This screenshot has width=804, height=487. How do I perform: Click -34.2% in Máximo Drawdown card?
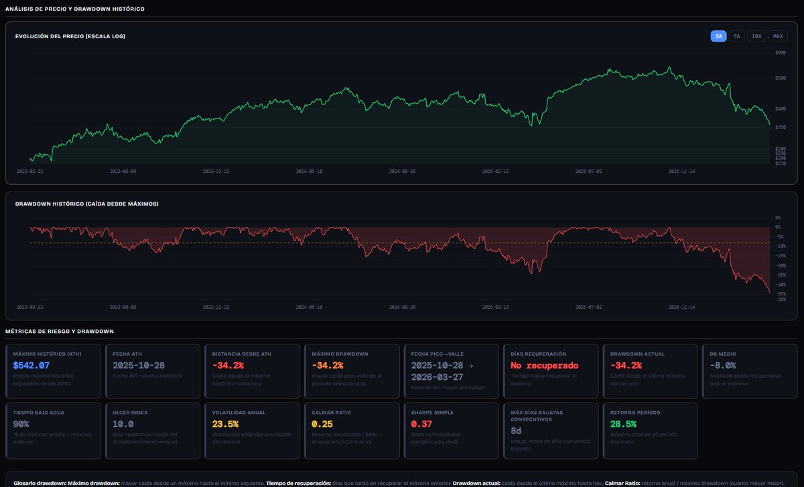tap(327, 365)
